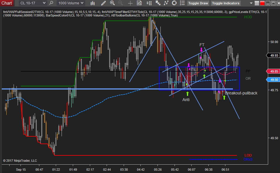
Task: Open the chart bar style icon
Action: (92, 3)
